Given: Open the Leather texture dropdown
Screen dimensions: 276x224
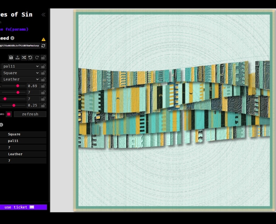Looking at the screenshot, I should coord(21,80).
